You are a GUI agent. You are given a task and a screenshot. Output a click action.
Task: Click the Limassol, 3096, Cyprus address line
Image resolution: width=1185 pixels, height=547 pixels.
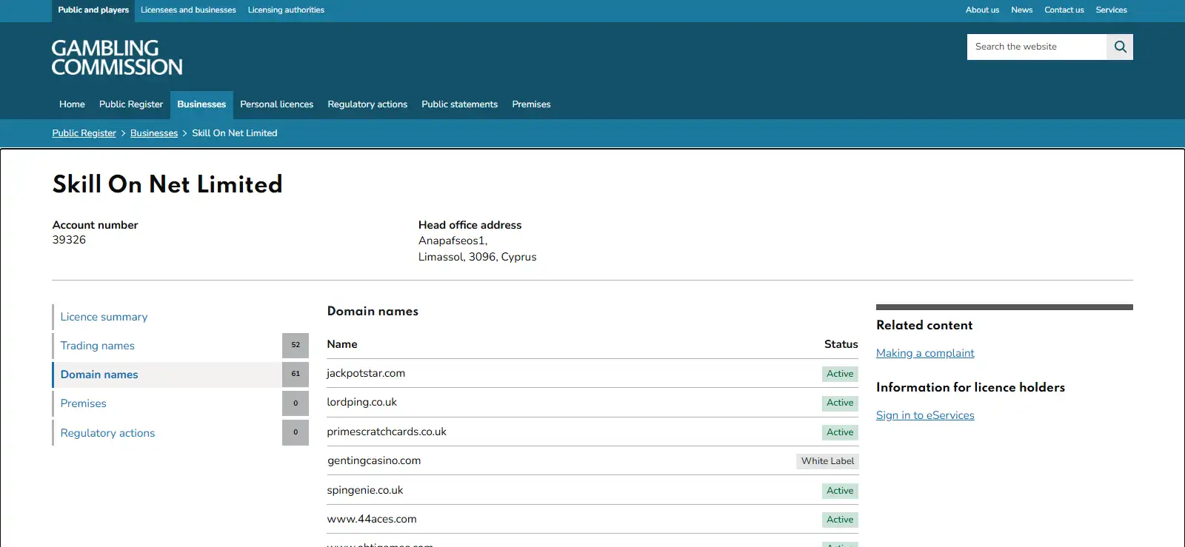pyautogui.click(x=478, y=257)
